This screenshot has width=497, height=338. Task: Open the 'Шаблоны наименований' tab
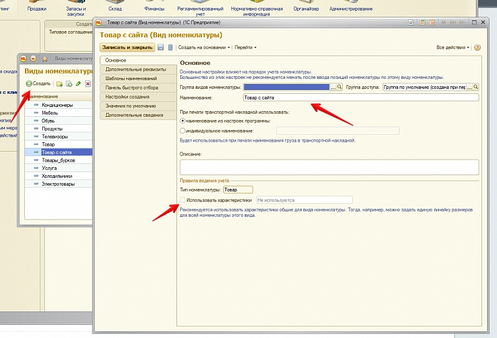[x=130, y=79]
